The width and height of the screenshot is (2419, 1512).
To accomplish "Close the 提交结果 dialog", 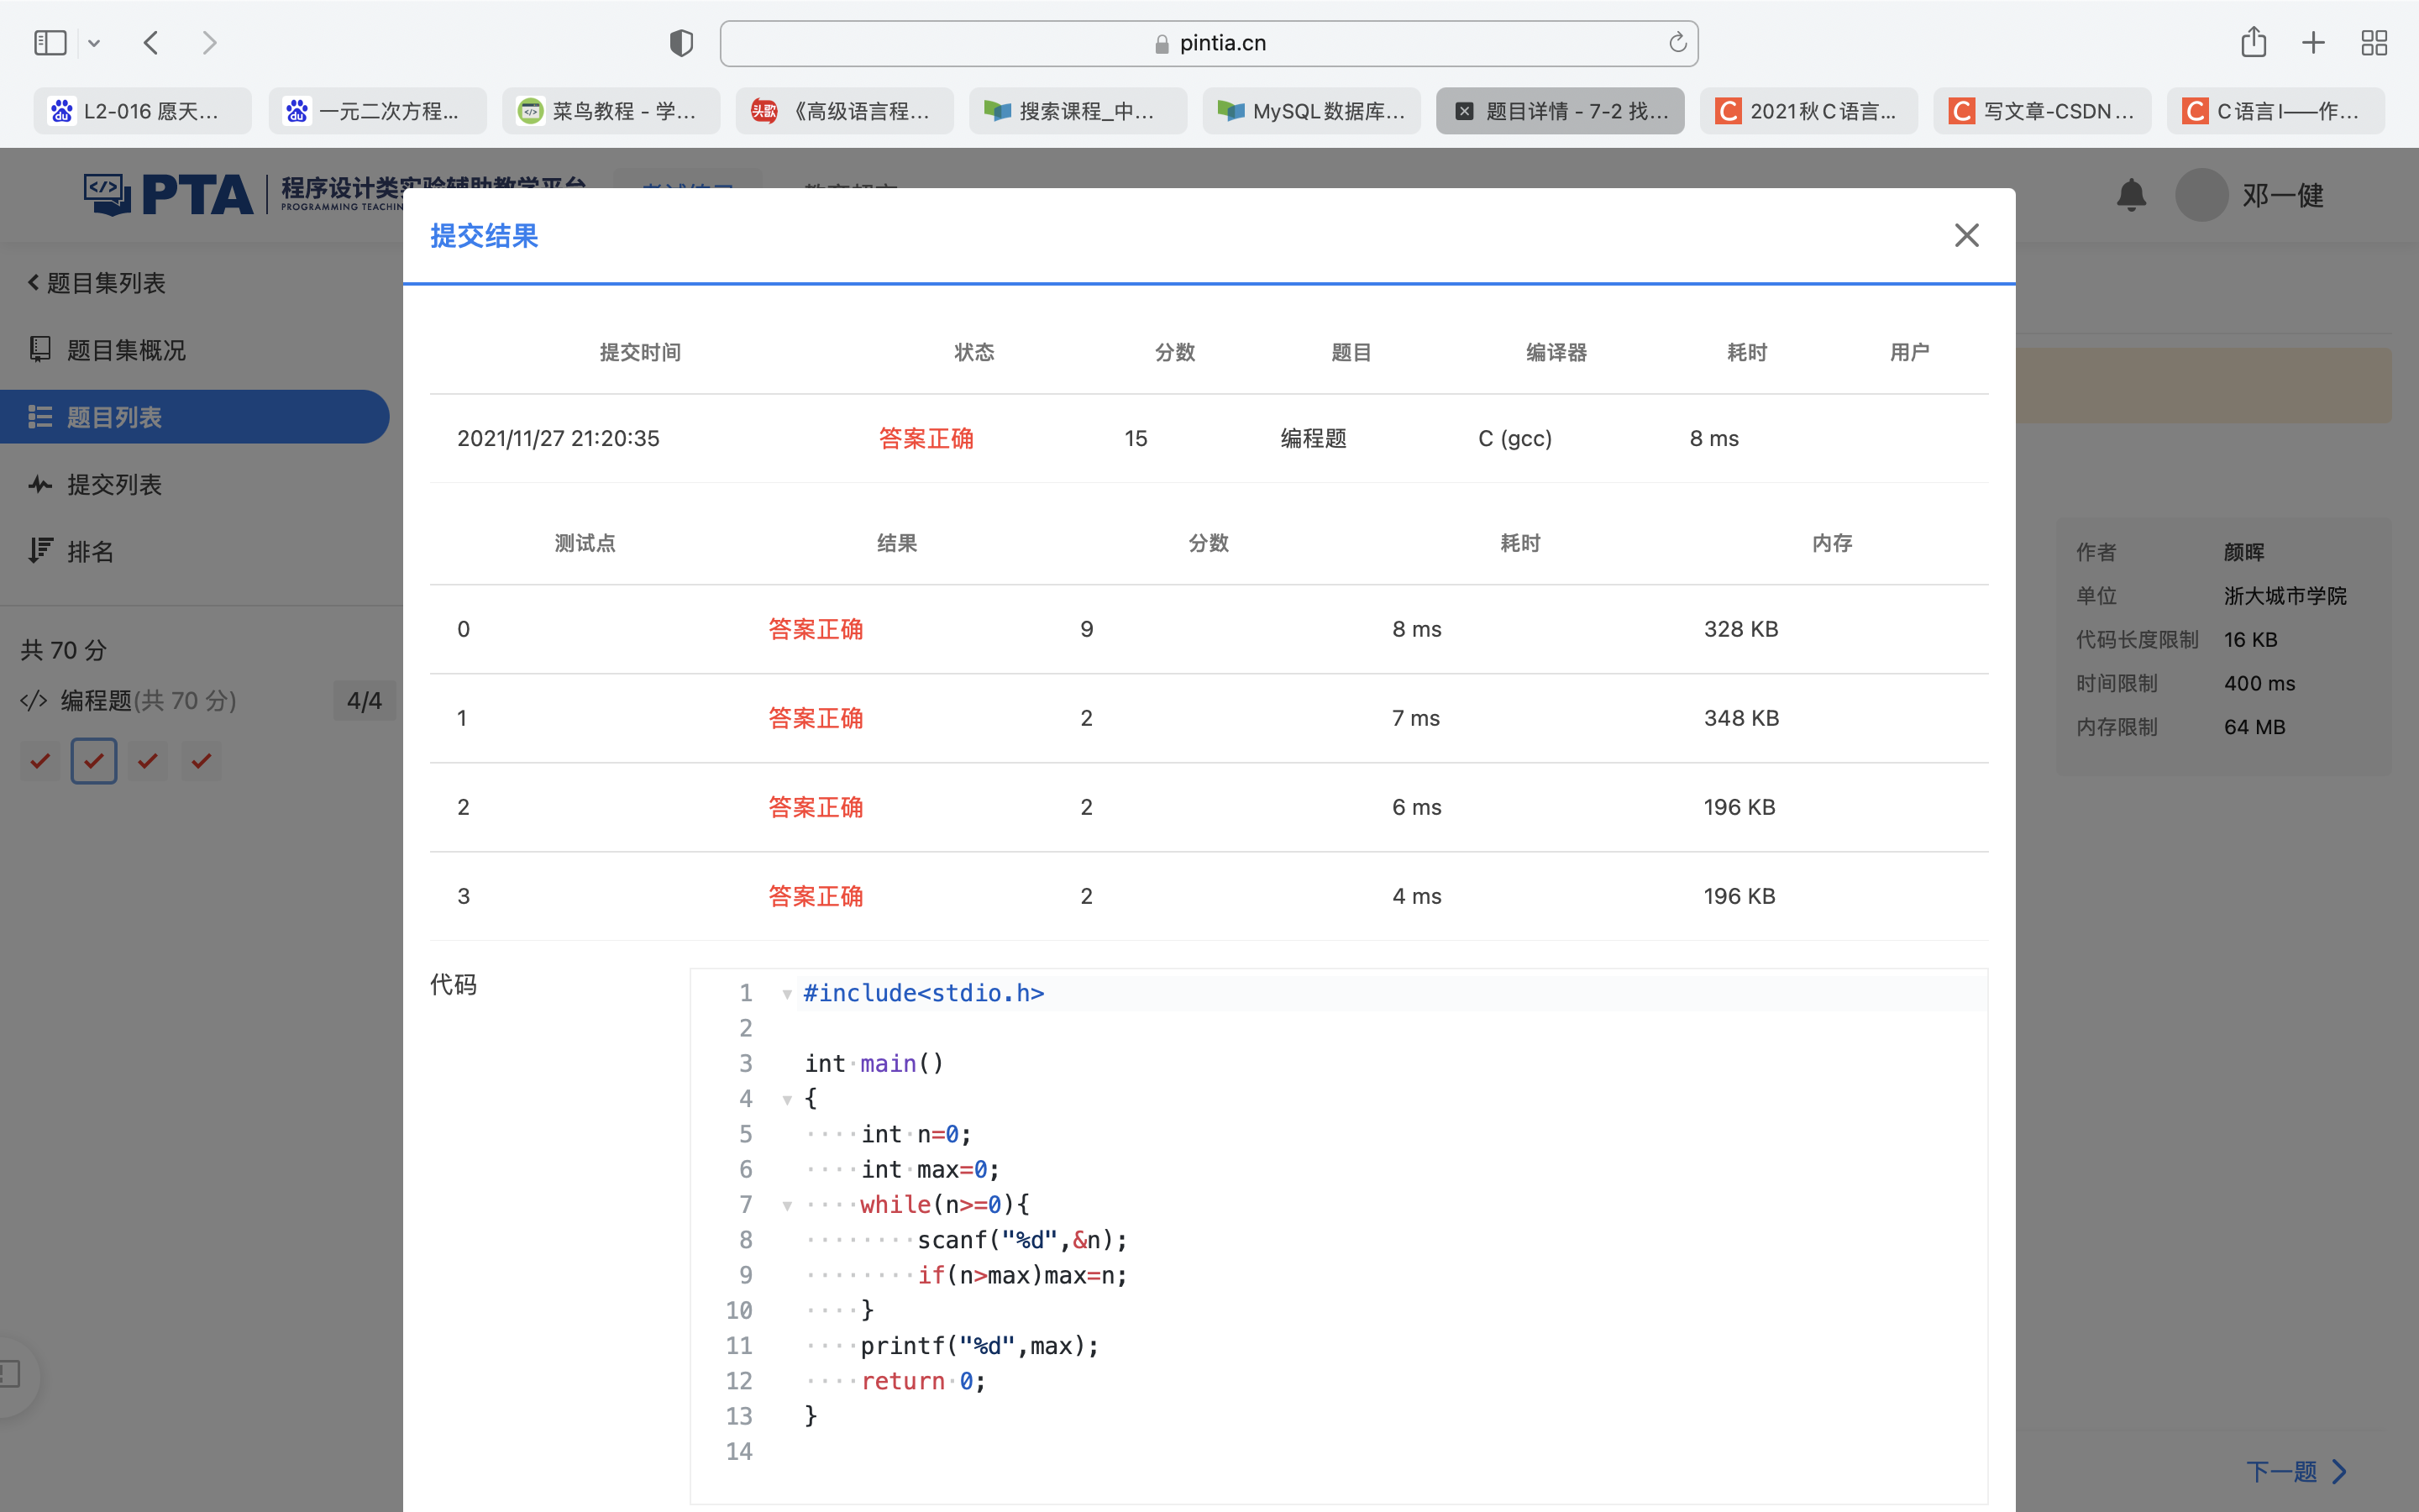I will 1966,235.
